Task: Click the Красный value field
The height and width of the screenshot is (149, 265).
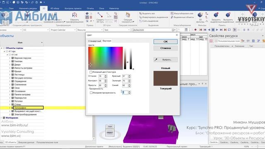Action: tap(125, 76)
